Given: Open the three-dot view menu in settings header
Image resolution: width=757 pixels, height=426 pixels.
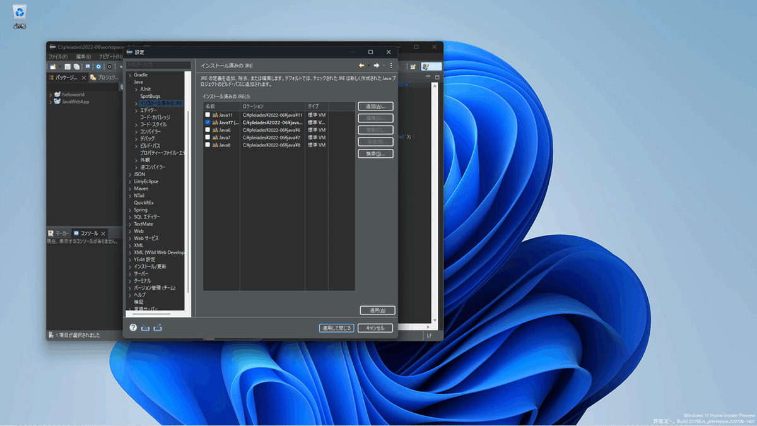Looking at the screenshot, I should coord(391,66).
